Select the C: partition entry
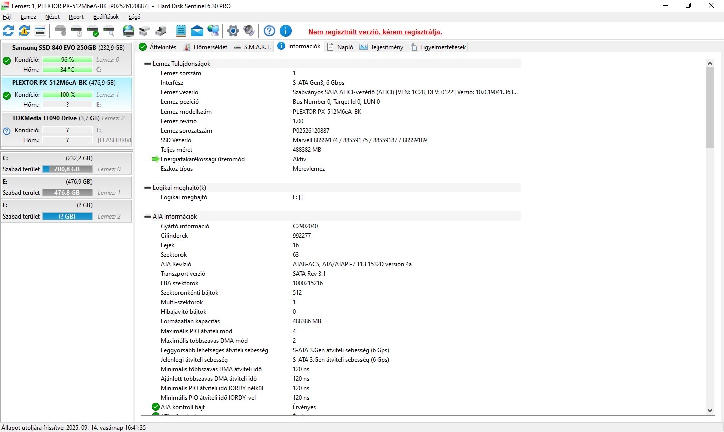This screenshot has height=432, width=724. 67,163
